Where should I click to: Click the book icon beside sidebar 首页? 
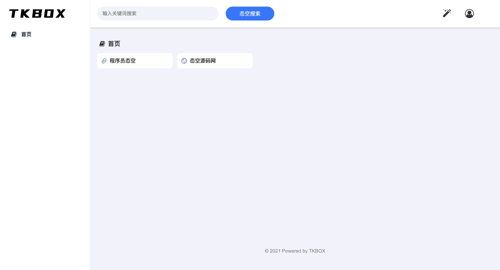pyautogui.click(x=14, y=35)
